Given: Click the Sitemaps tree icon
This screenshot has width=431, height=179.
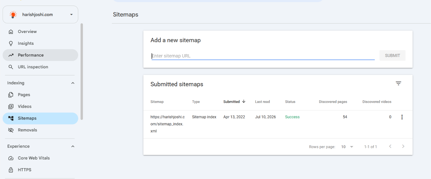Looking at the screenshot, I should pyautogui.click(x=11, y=118).
